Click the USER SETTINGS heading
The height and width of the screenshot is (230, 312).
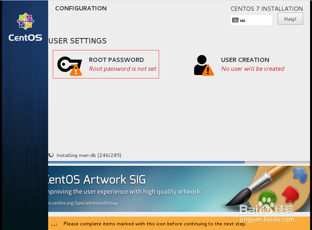pos(77,41)
